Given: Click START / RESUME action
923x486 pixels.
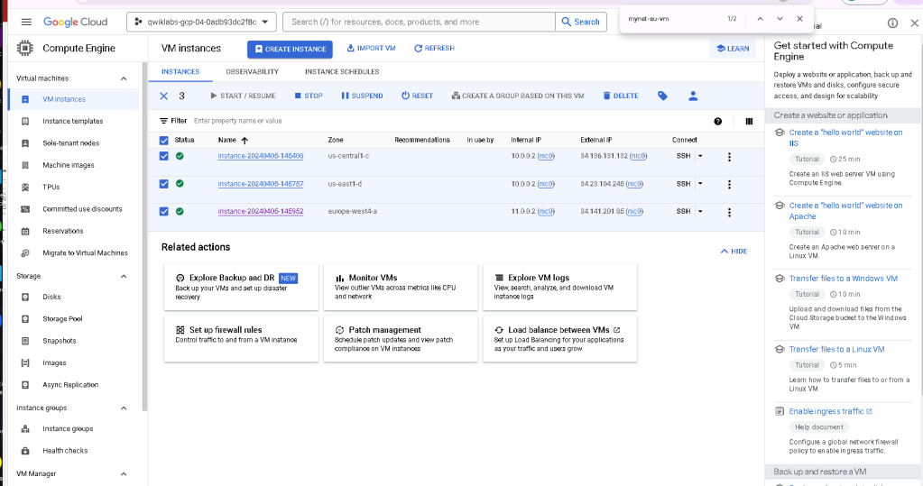Looking at the screenshot, I should point(243,96).
